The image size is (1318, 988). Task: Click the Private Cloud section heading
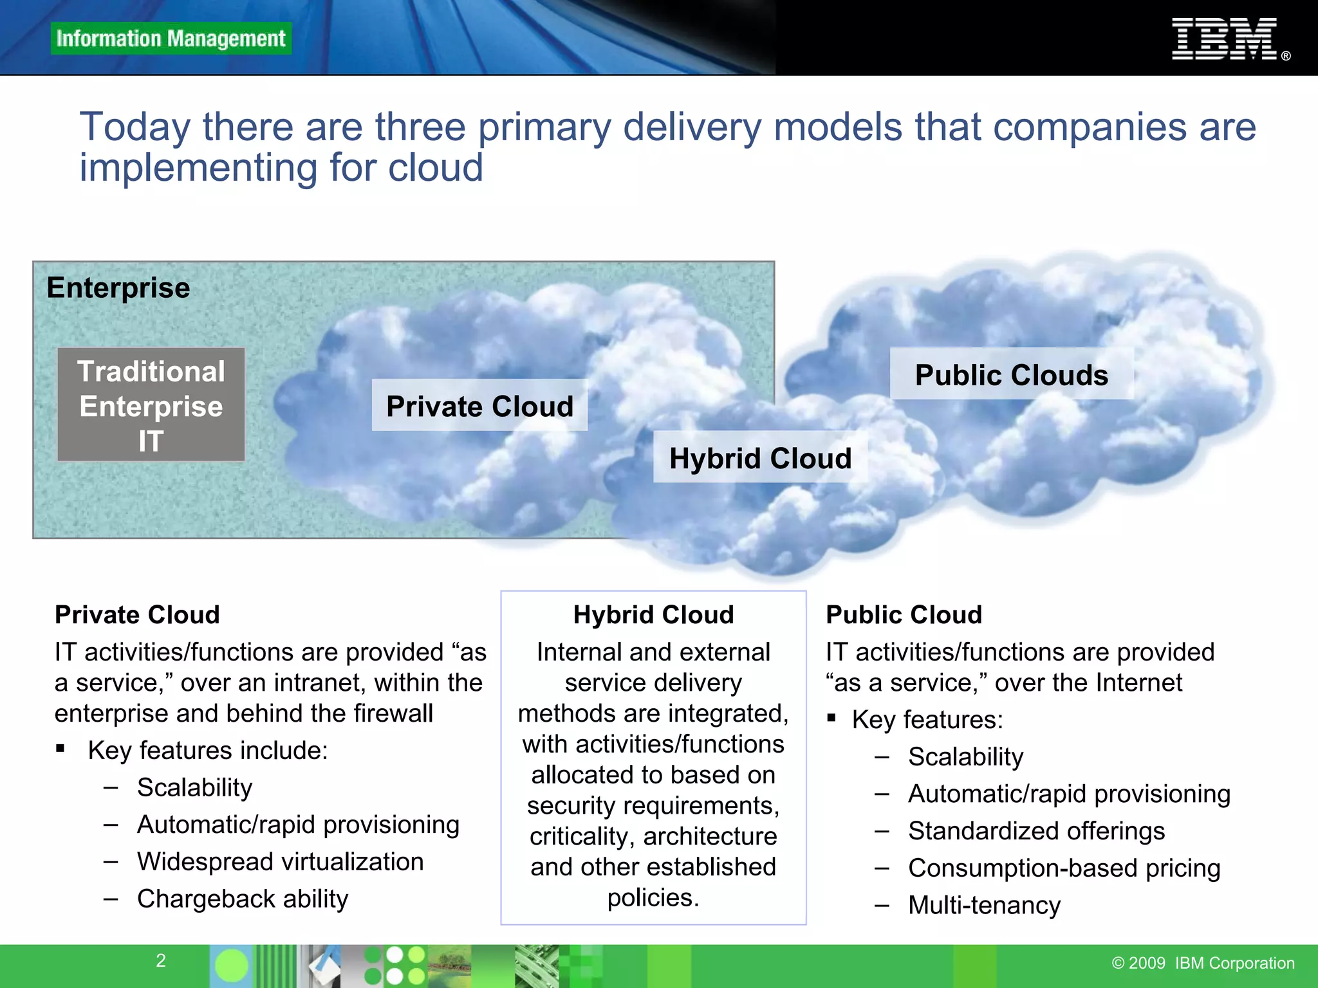point(137,615)
